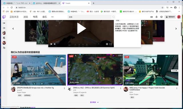Screen dimensions: 183x109
Task: Bookmark this page with star icon
Action: click(x=162, y=7)
